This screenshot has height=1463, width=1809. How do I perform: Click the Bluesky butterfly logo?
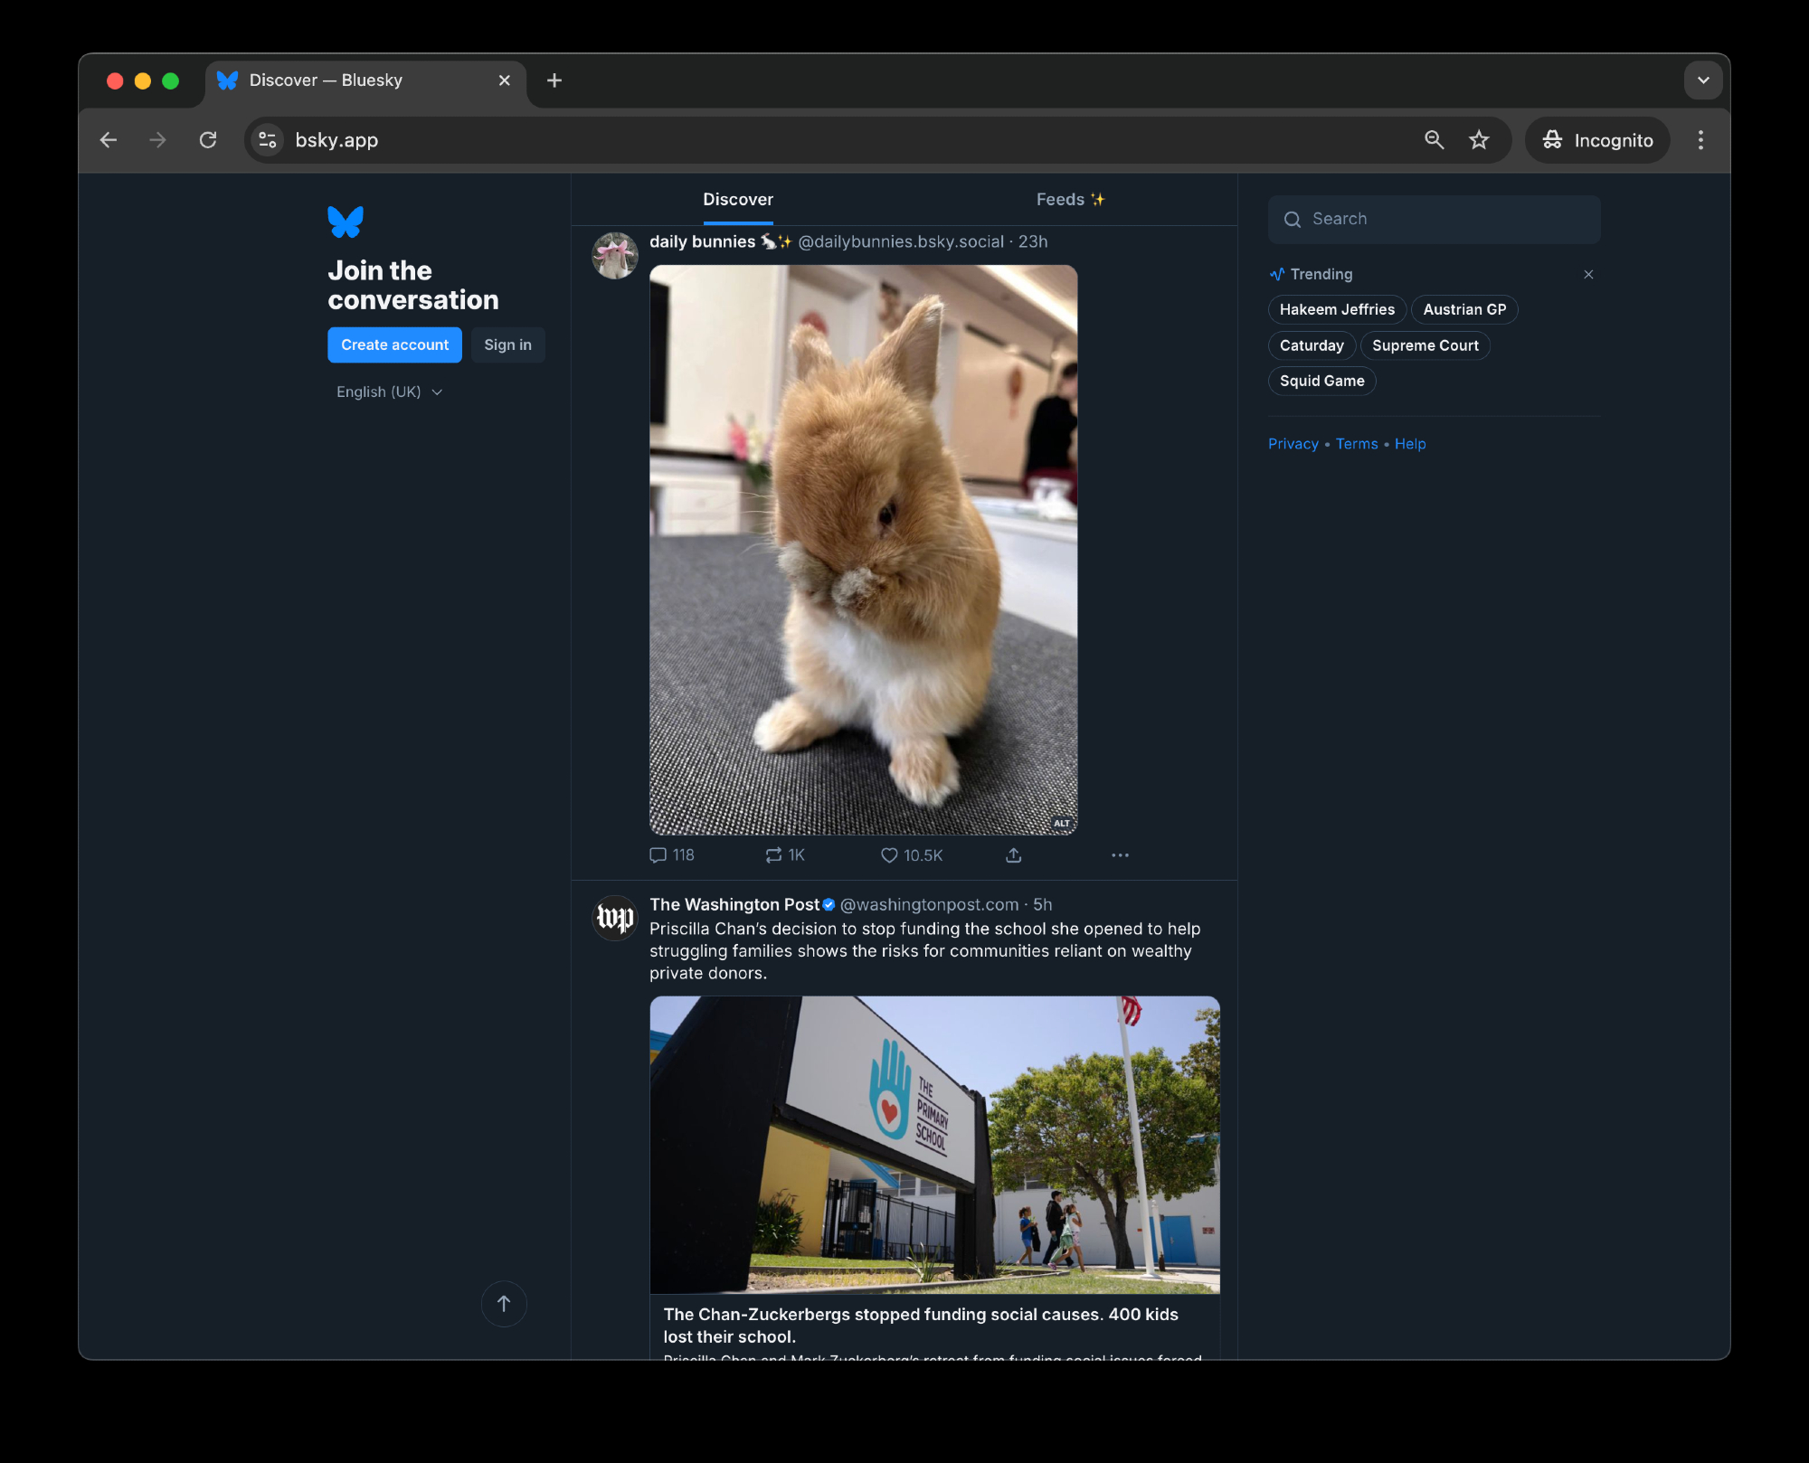point(346,222)
